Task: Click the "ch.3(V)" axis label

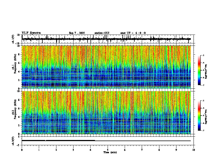Action: pos(13,141)
